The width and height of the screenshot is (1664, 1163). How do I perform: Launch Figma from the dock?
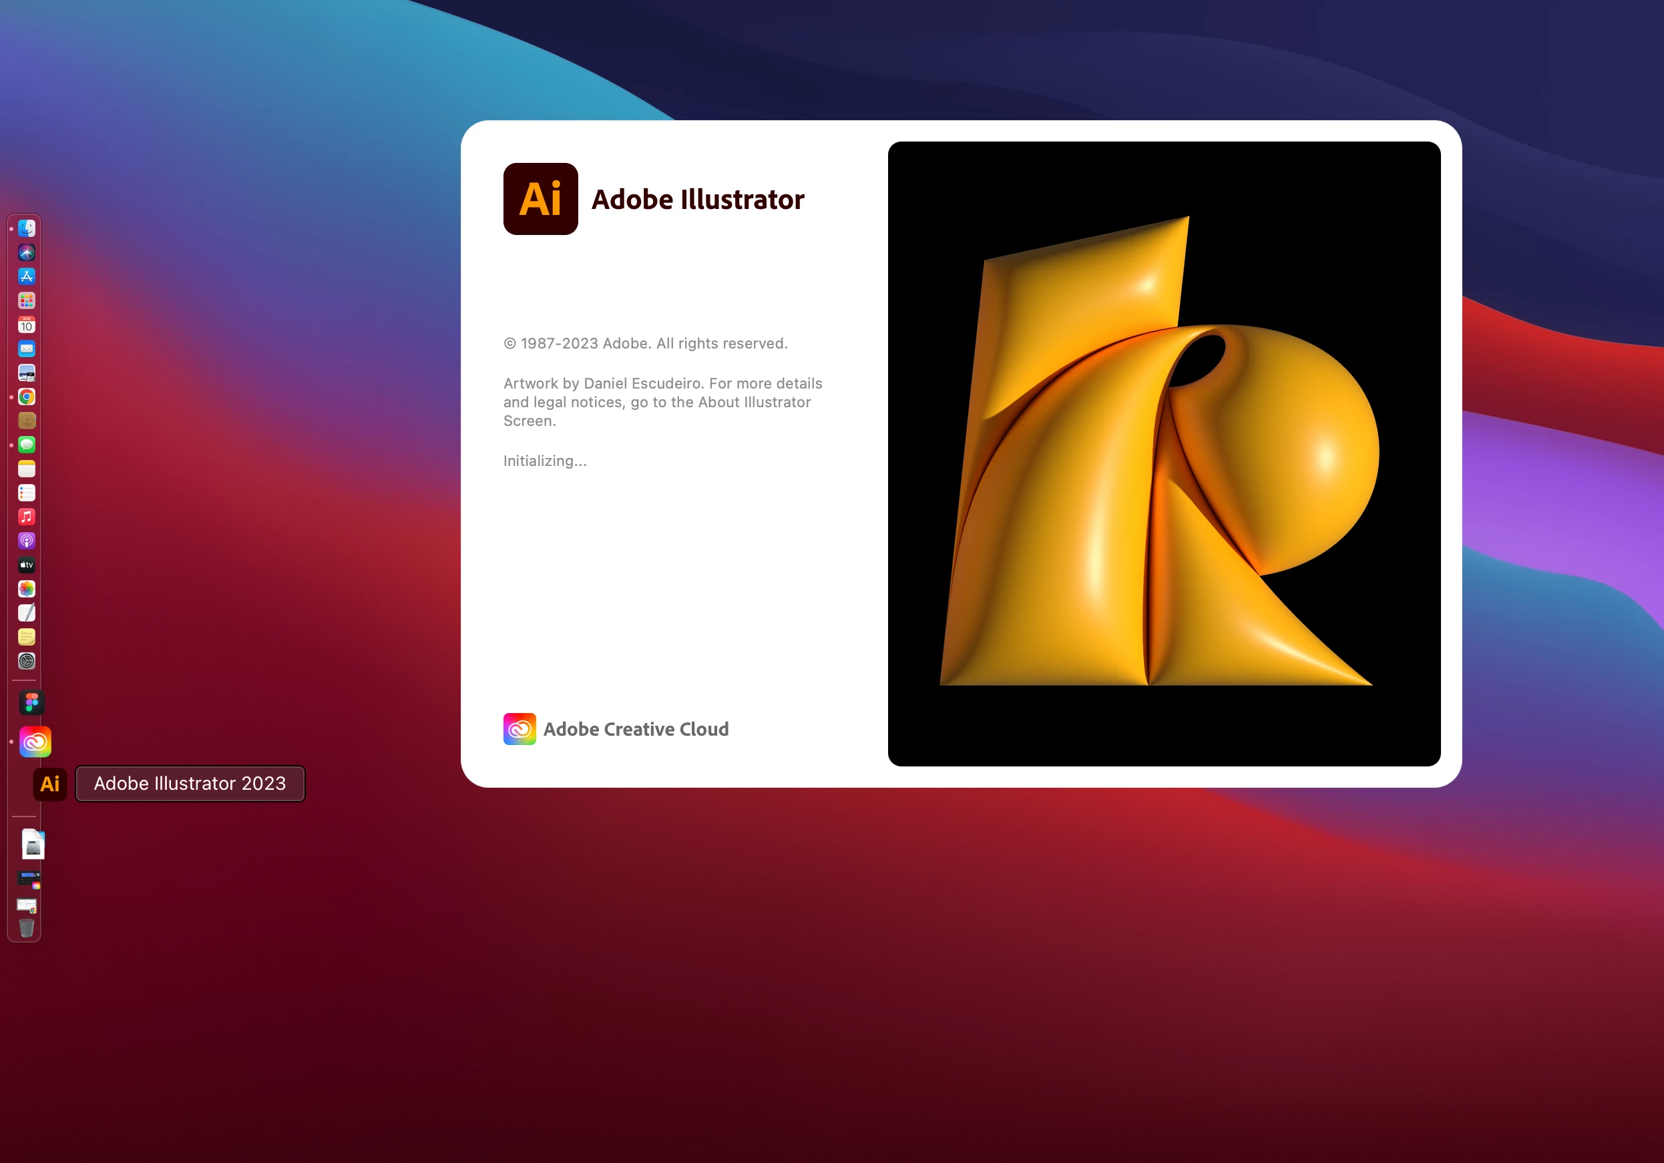[x=31, y=702]
